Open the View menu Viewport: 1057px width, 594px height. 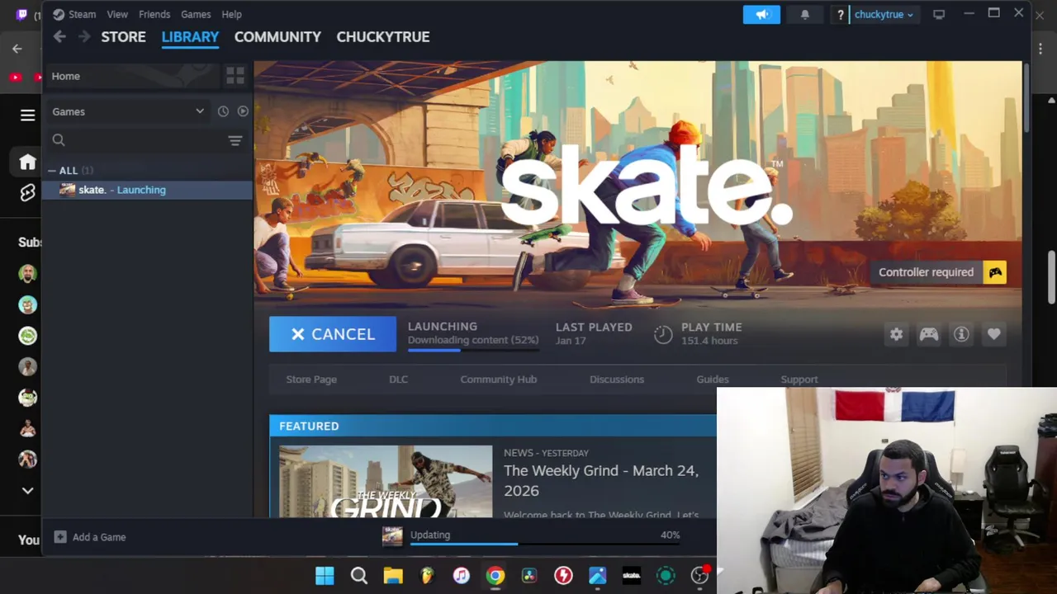[x=117, y=14]
